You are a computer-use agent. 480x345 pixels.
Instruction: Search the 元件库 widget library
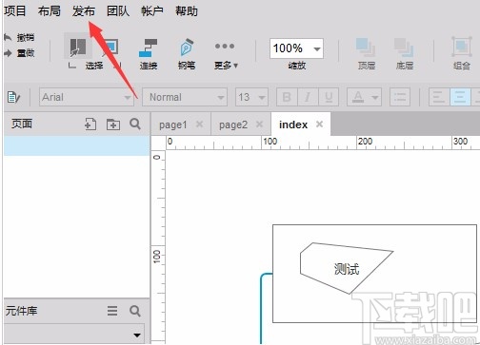pyautogui.click(x=135, y=311)
